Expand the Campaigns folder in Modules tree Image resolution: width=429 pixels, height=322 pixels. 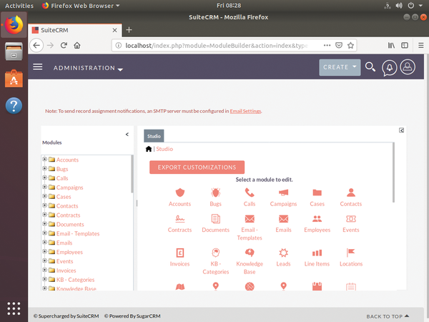coord(44,187)
